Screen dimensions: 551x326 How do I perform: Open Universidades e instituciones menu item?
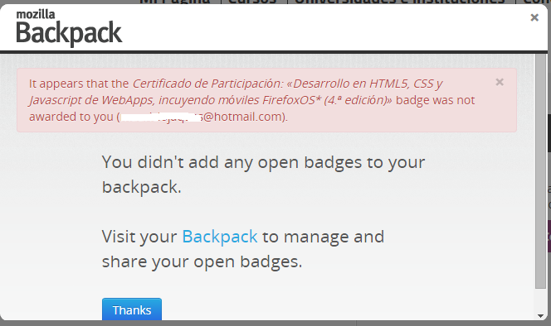click(399, 2)
